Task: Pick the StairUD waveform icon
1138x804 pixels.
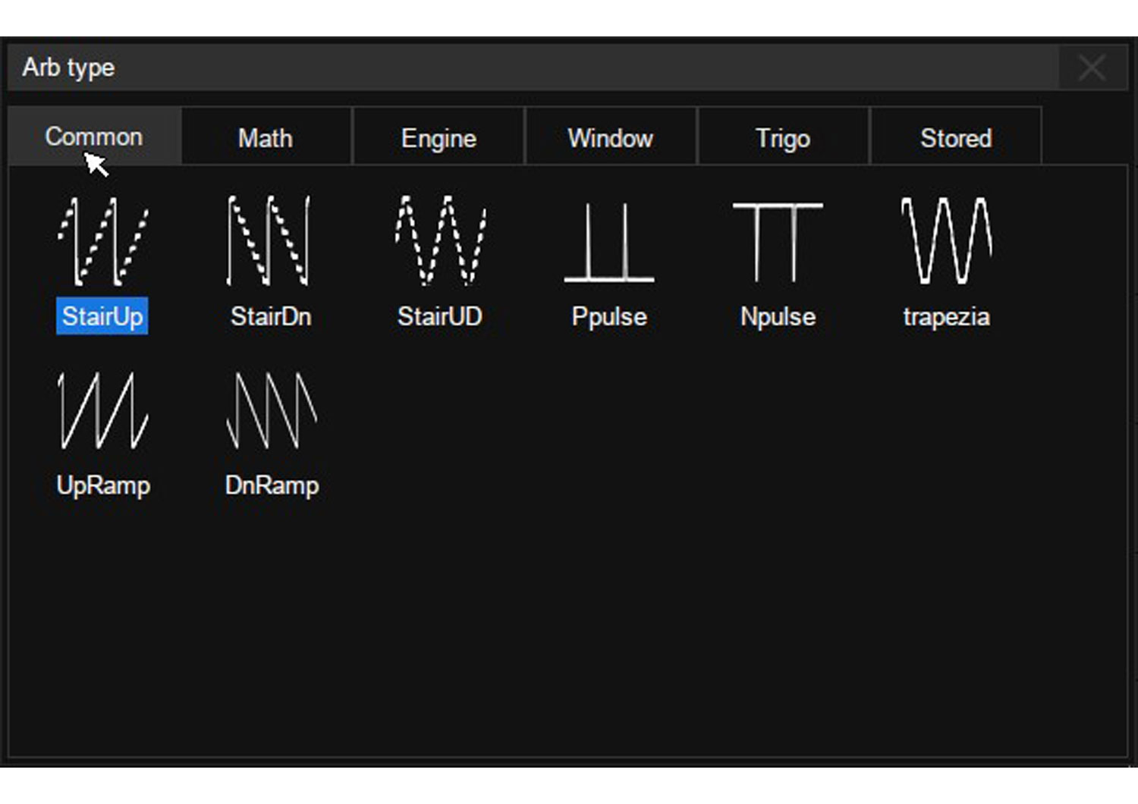Action: (x=440, y=241)
